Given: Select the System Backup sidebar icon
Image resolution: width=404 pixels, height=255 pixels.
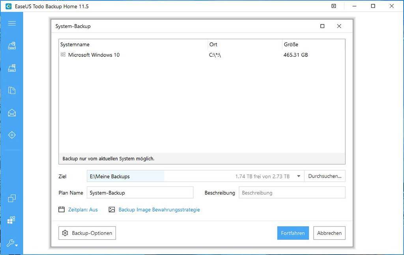Looking at the screenshot, I should (12, 68).
